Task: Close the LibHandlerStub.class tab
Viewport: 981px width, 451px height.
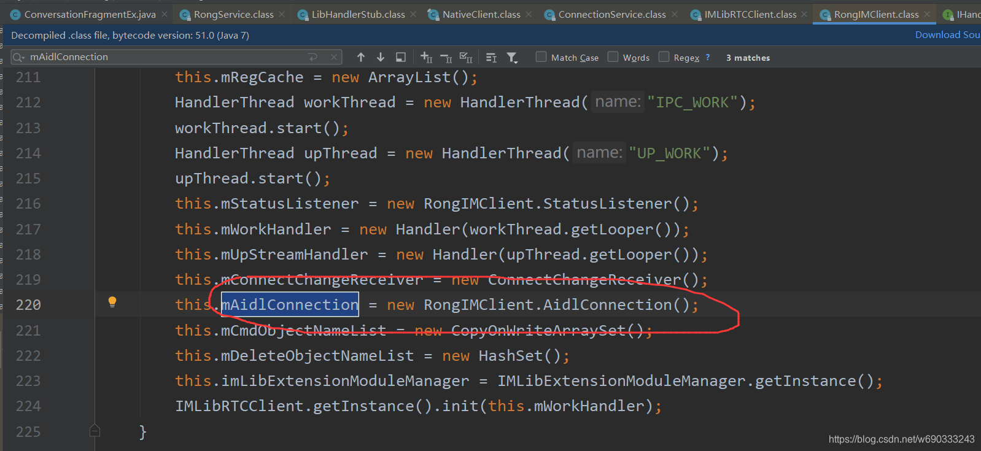Action: tap(413, 14)
